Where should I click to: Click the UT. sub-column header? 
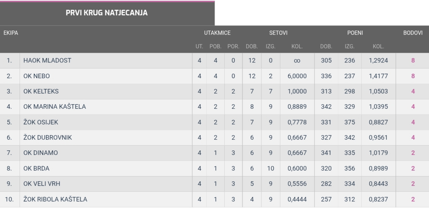[x=199, y=46]
